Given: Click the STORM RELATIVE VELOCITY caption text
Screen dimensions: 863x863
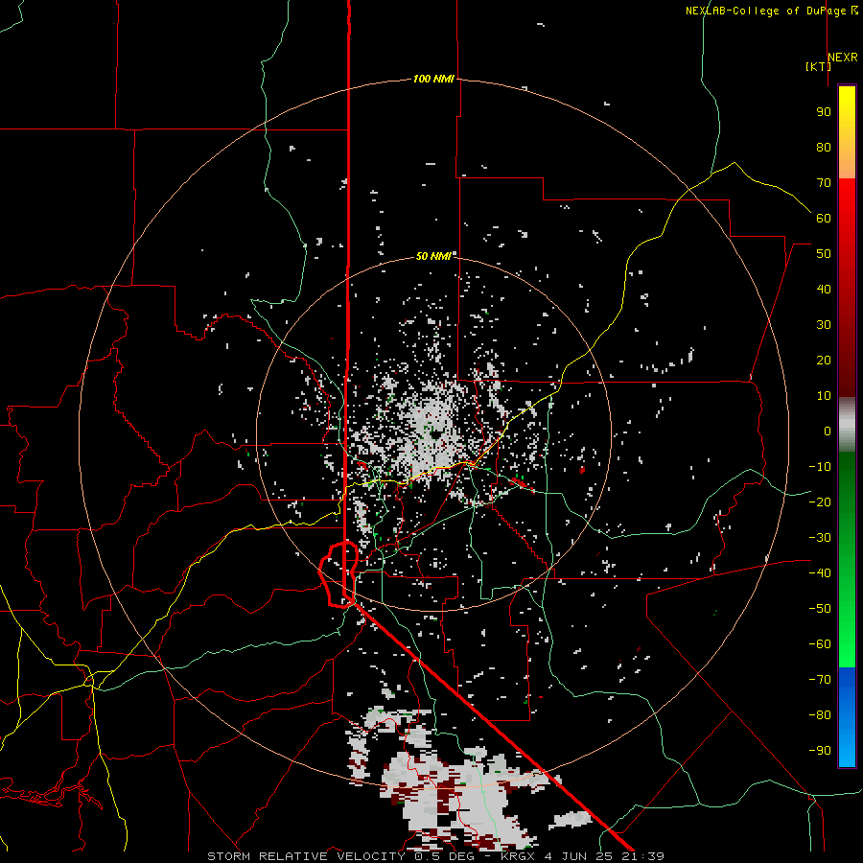Looking at the screenshot, I should point(306,856).
